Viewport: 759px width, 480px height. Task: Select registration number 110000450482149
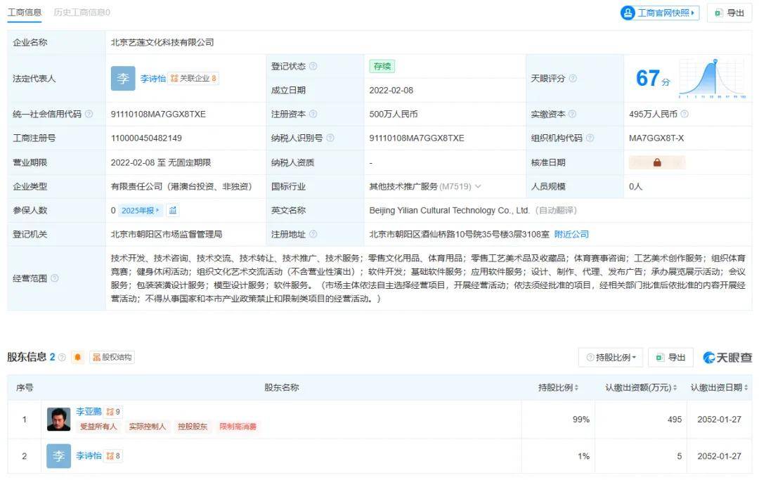(x=146, y=138)
